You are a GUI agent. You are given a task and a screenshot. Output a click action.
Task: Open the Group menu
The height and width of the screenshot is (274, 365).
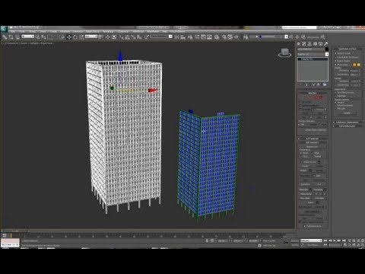32,32
